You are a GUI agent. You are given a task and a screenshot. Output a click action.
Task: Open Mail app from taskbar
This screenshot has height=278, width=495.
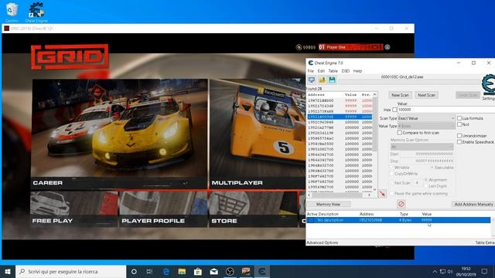tap(213, 271)
